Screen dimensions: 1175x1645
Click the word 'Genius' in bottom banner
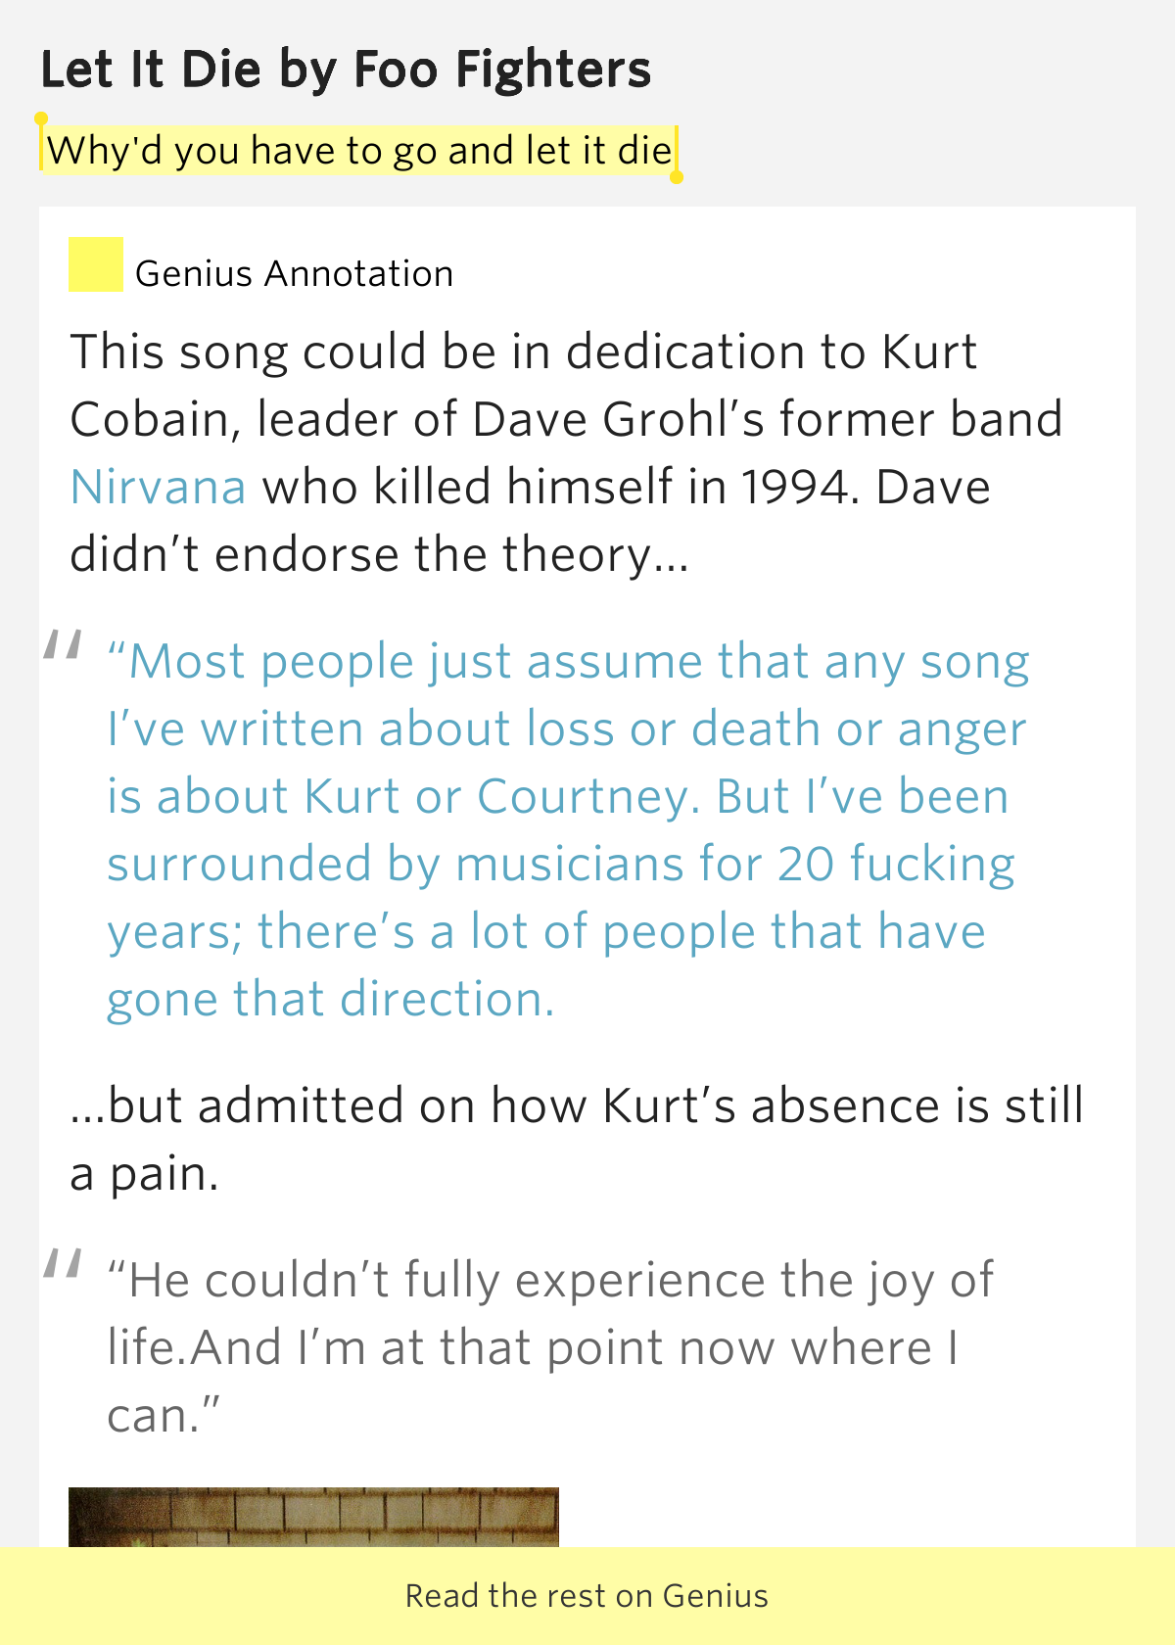pyautogui.click(x=716, y=1596)
